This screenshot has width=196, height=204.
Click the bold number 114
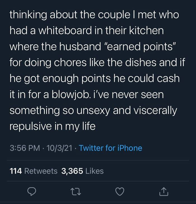[16, 171]
